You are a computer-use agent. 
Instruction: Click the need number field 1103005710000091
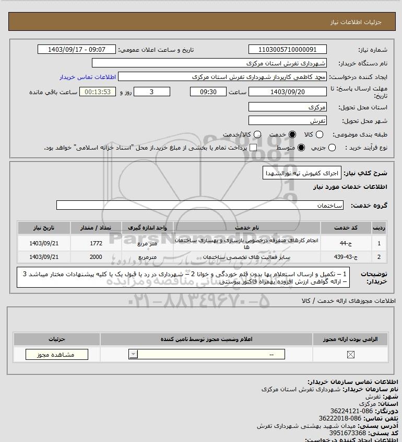[288, 49]
